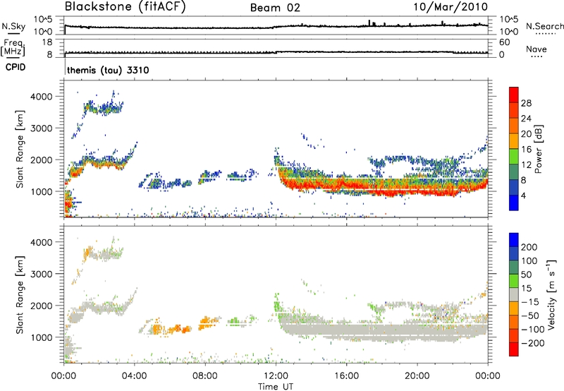
Task: Click the gray segment of the velocity colorbar
Action: tap(514, 294)
